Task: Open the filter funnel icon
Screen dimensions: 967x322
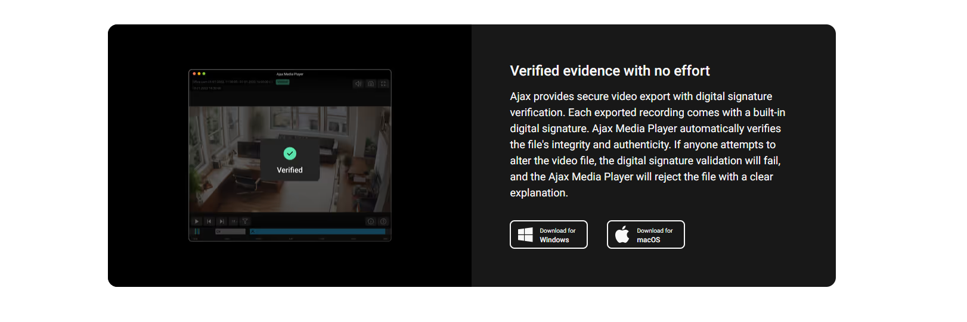Action: tap(244, 221)
